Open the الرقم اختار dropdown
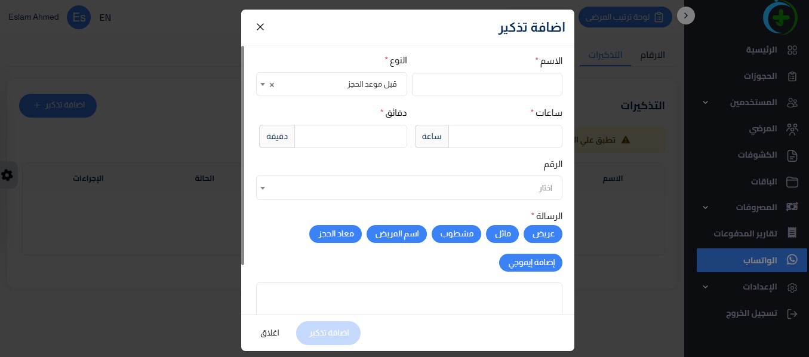The image size is (809, 357). 409,188
